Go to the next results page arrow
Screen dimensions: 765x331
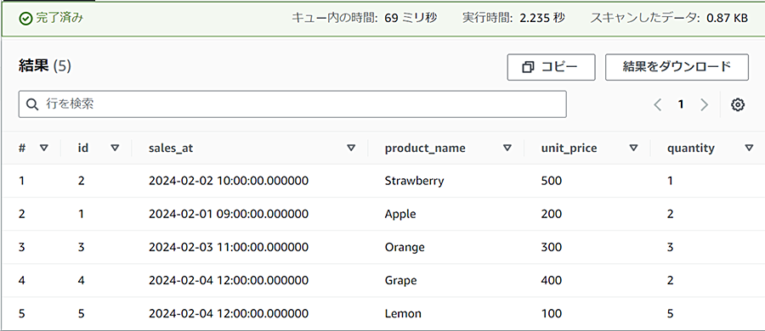click(x=704, y=104)
